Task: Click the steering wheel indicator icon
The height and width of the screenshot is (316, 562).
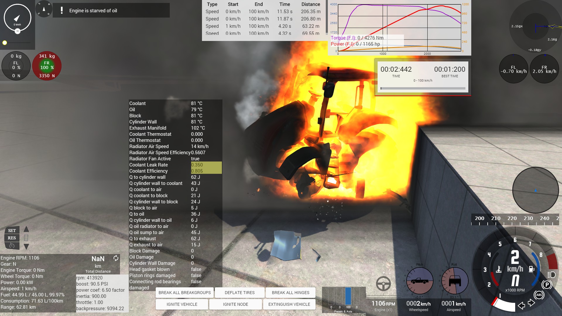Action: pyautogui.click(x=383, y=284)
